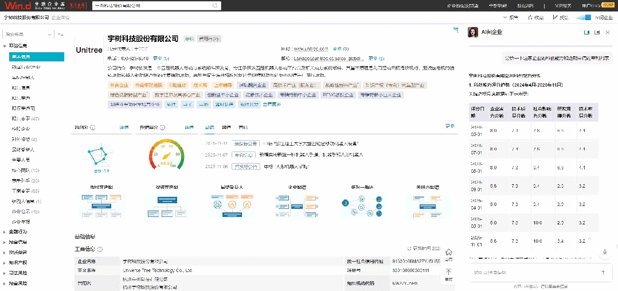Click the info icon beside 舆情得分

click(x=162, y=127)
